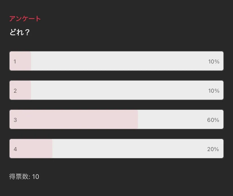
Task: Select the number label "2" in the poll
Action: pyautogui.click(x=15, y=91)
